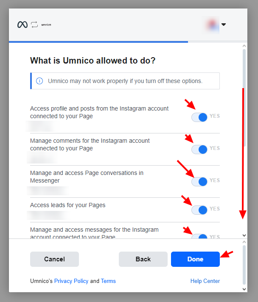This screenshot has width=258, height=302.
Task: Confirm permissions with the Done button
Action: coord(195,259)
